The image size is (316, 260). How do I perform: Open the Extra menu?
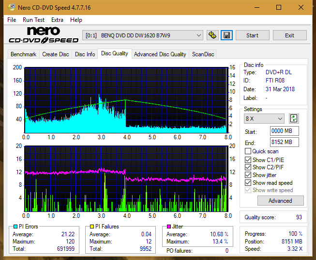pyautogui.click(x=57, y=20)
